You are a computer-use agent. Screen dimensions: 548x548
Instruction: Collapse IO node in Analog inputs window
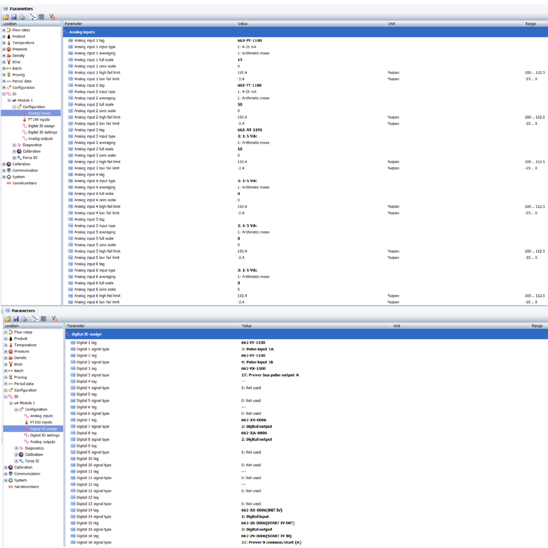4,94
